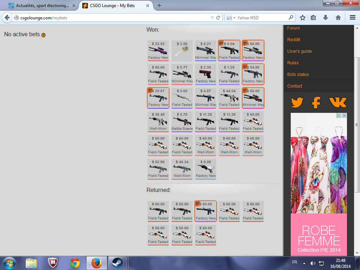
Task: Expand the URL bar history dropdown arrow
Action: coord(212,18)
